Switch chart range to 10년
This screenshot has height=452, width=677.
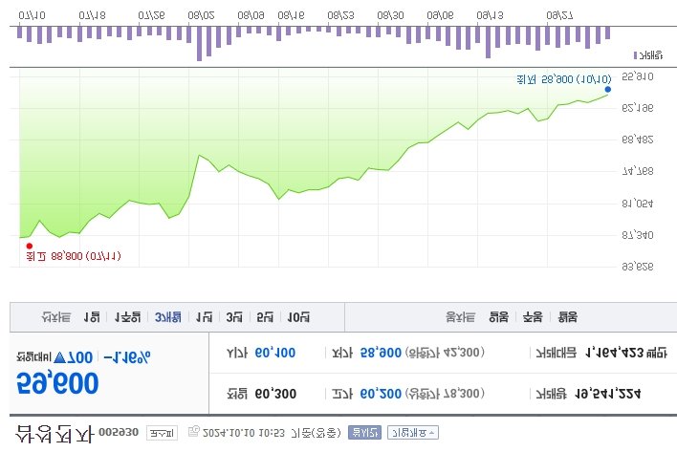coord(299,316)
